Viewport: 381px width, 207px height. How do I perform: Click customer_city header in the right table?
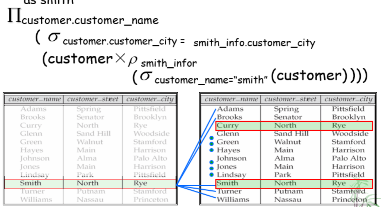(348, 99)
